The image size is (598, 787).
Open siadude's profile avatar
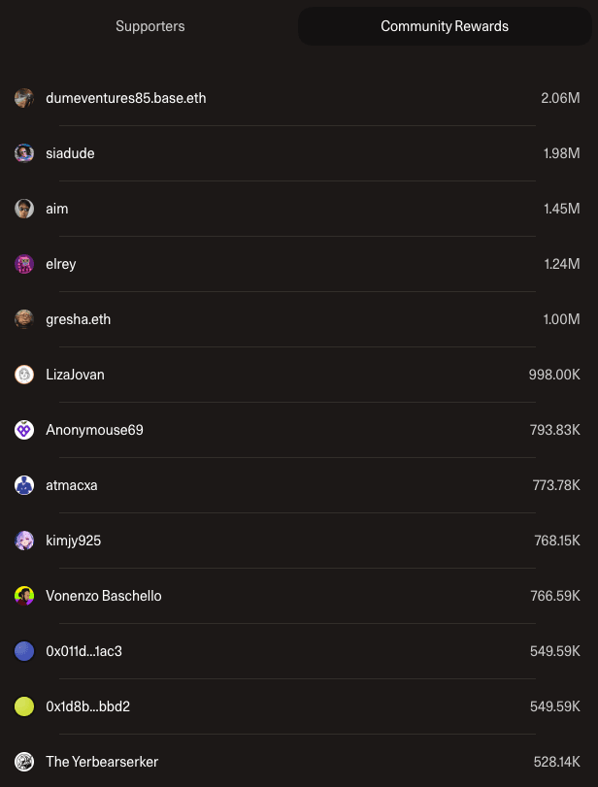24,153
